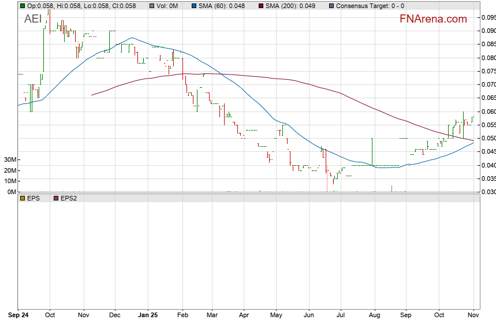
Task: Select the SMA (60): 0.048 legend text
Action: coord(222,6)
